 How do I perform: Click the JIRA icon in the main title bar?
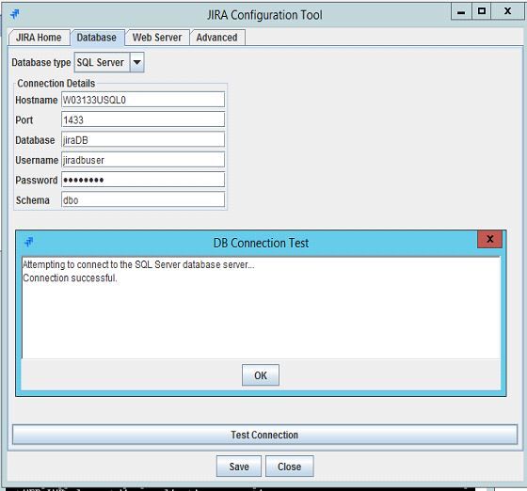point(15,14)
